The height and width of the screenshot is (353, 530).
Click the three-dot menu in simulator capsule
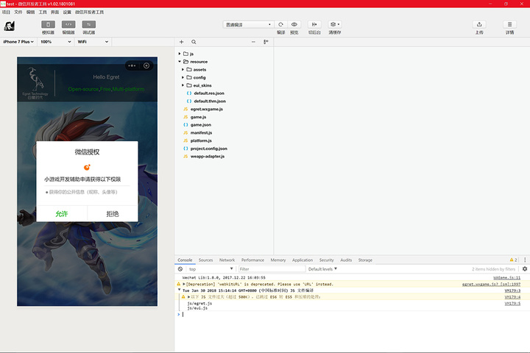pos(132,65)
